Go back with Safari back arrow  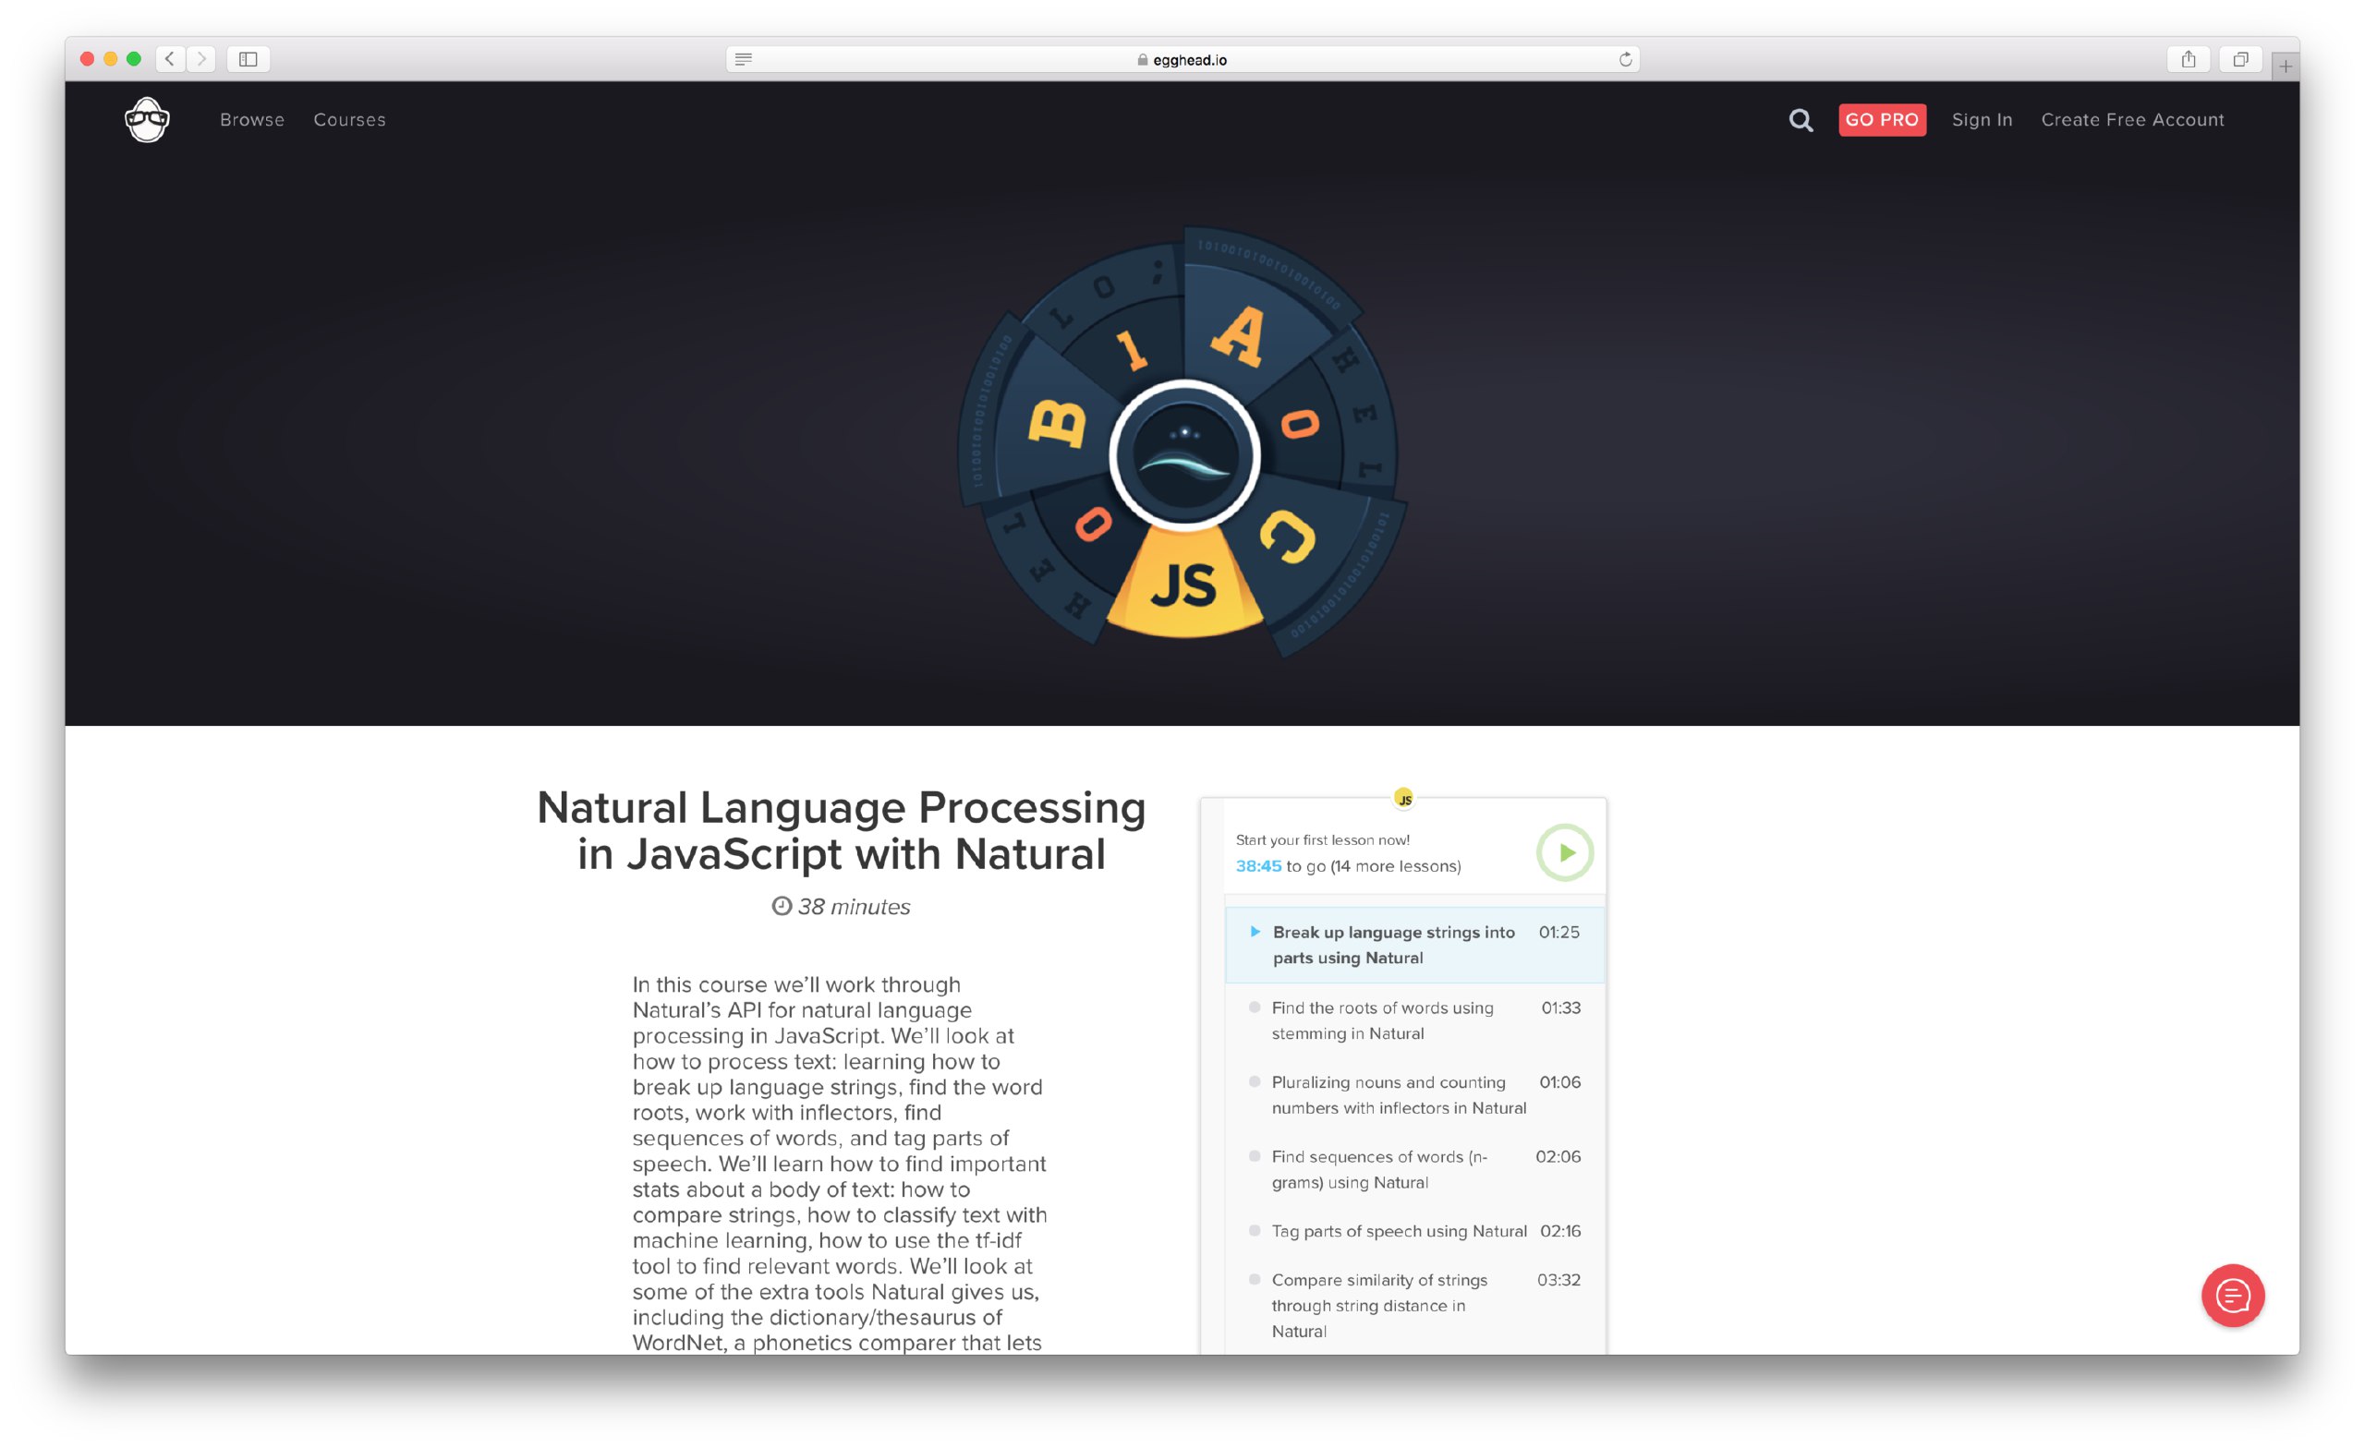pyautogui.click(x=170, y=59)
